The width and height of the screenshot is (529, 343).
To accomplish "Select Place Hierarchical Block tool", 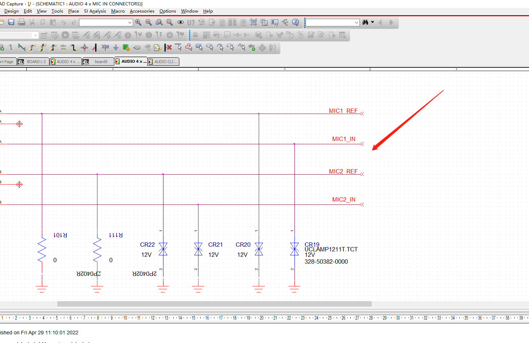I will [126, 48].
